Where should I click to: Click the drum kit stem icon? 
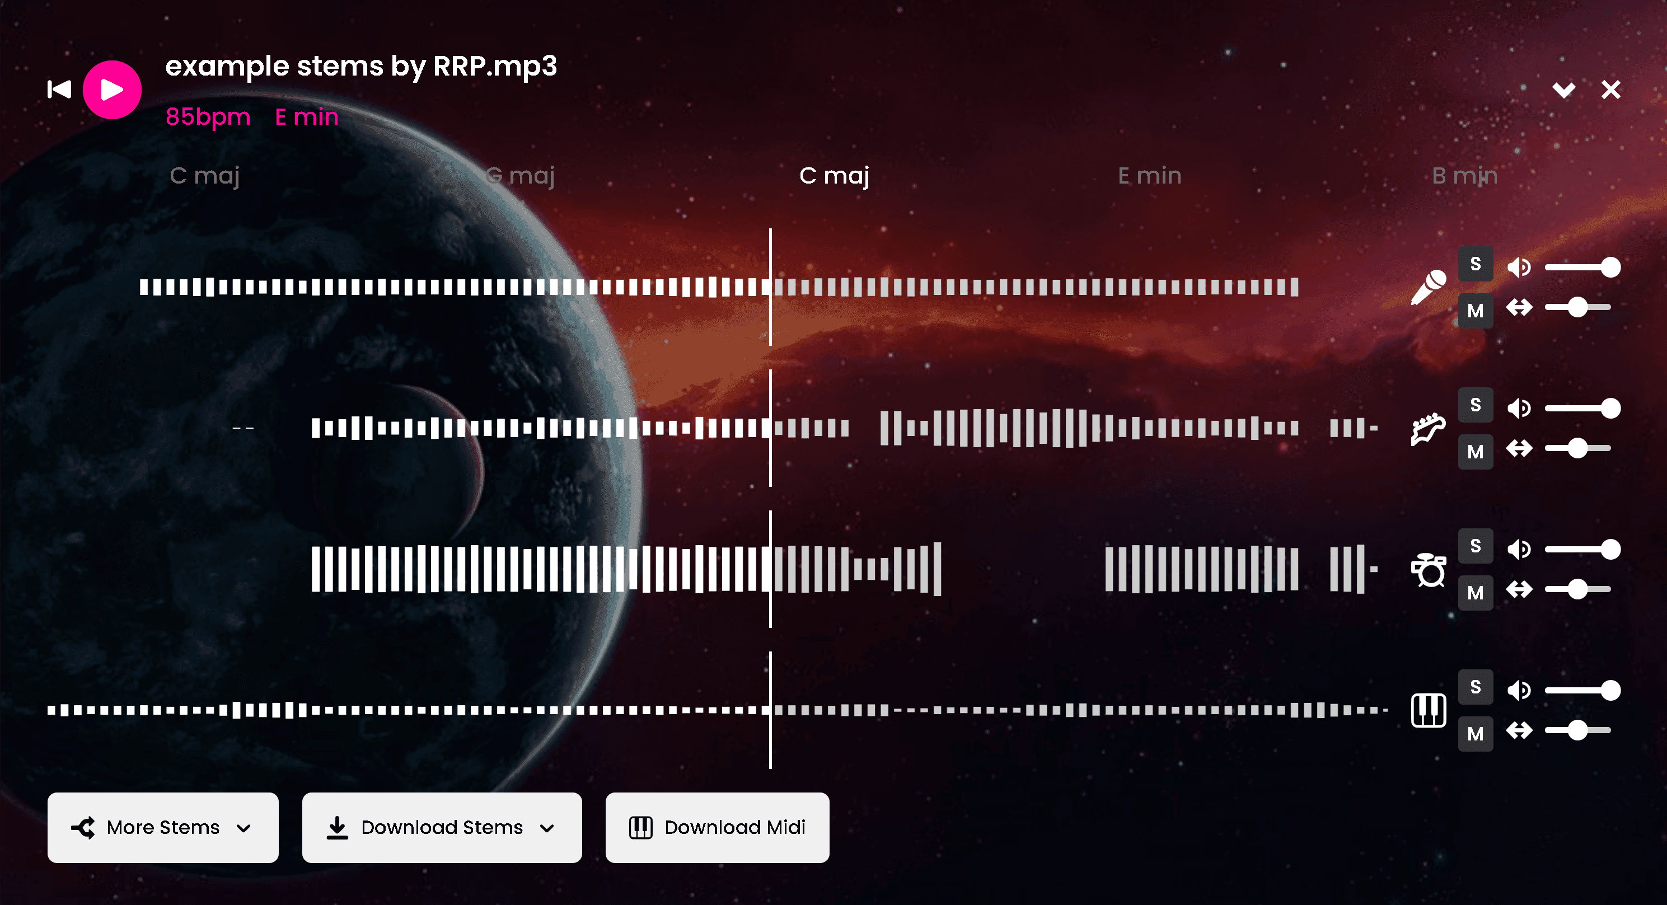[x=1428, y=570]
